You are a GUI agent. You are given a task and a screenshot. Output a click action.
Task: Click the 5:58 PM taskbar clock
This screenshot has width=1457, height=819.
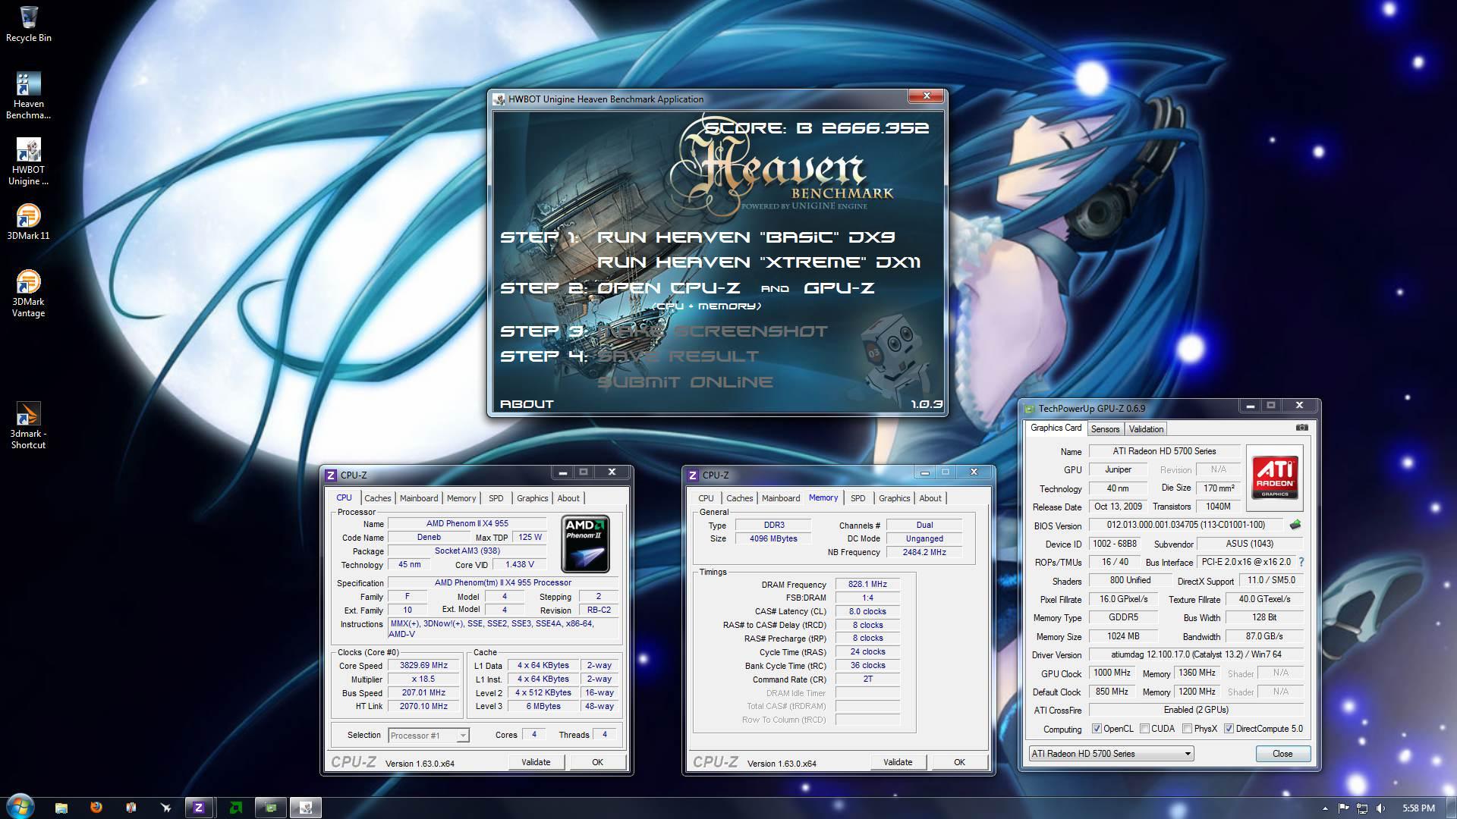(x=1418, y=808)
